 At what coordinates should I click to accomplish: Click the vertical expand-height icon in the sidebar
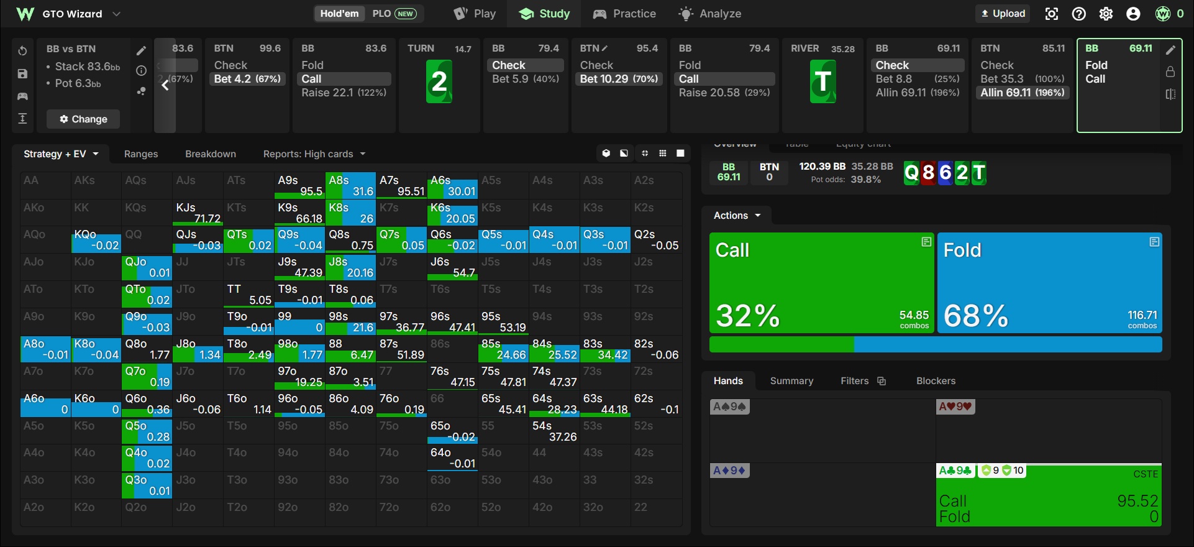click(x=22, y=119)
